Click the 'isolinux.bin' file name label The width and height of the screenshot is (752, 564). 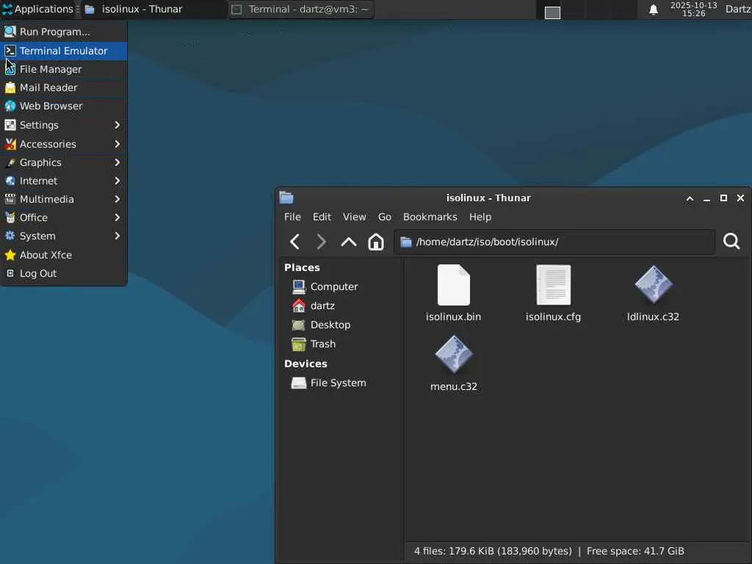pyautogui.click(x=454, y=317)
